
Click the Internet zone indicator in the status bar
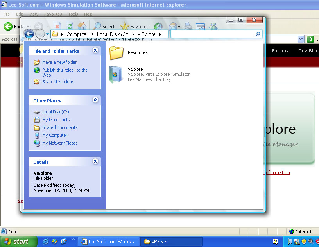coord(300,232)
